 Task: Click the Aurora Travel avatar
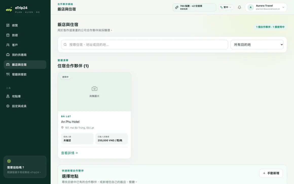pyautogui.click(x=251, y=7)
